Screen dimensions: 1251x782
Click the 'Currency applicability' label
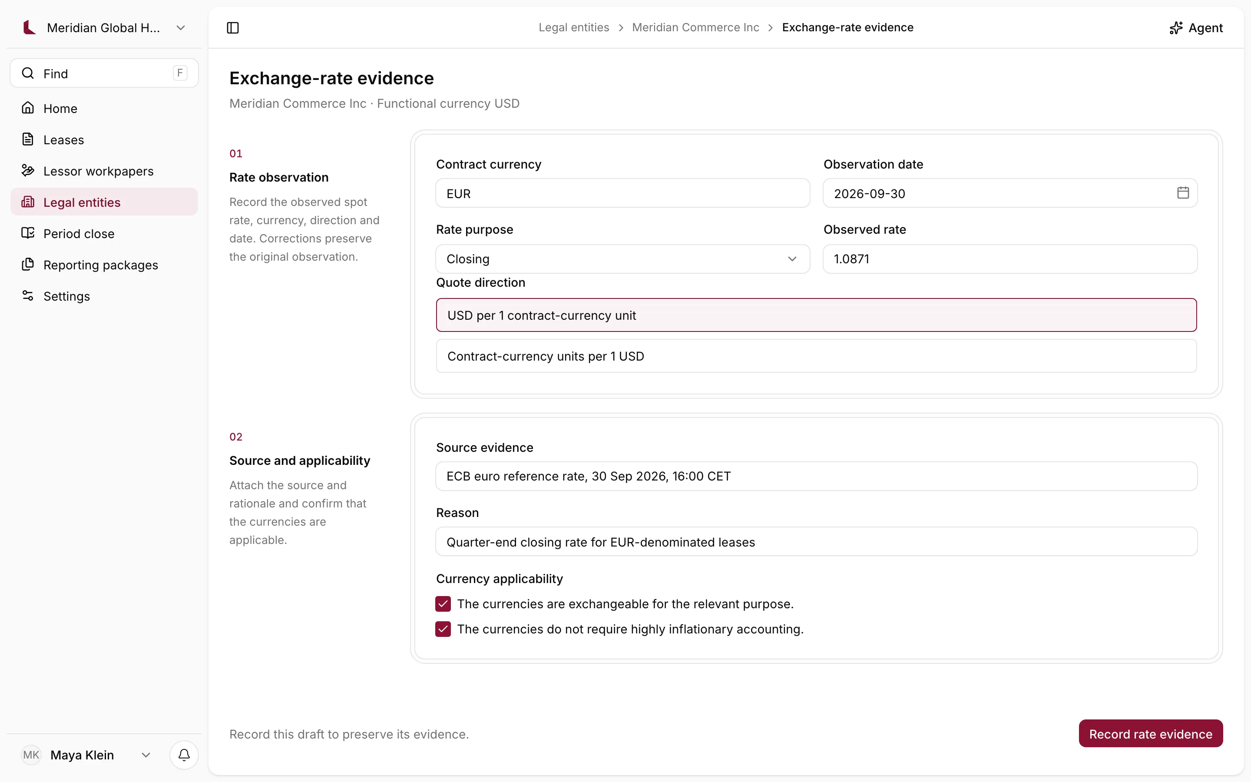500,578
